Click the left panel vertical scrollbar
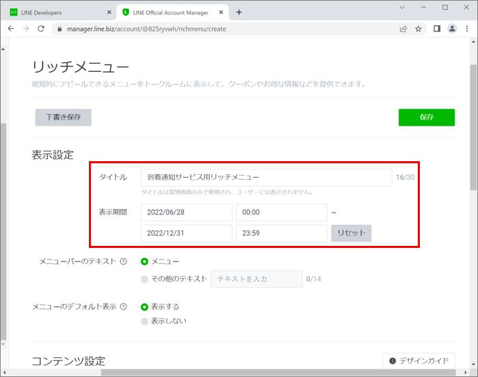This screenshot has height=377, width=478. [x=3, y=232]
